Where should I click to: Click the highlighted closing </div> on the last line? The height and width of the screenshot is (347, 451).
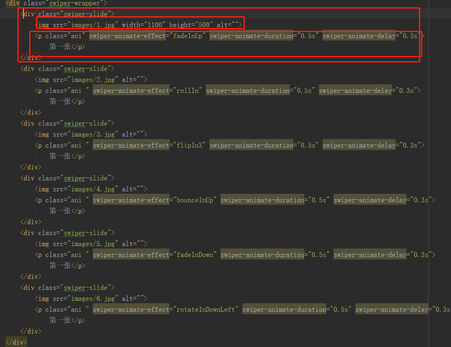(x=16, y=343)
